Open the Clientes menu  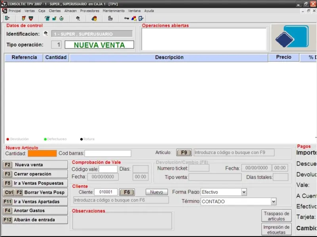55,11
